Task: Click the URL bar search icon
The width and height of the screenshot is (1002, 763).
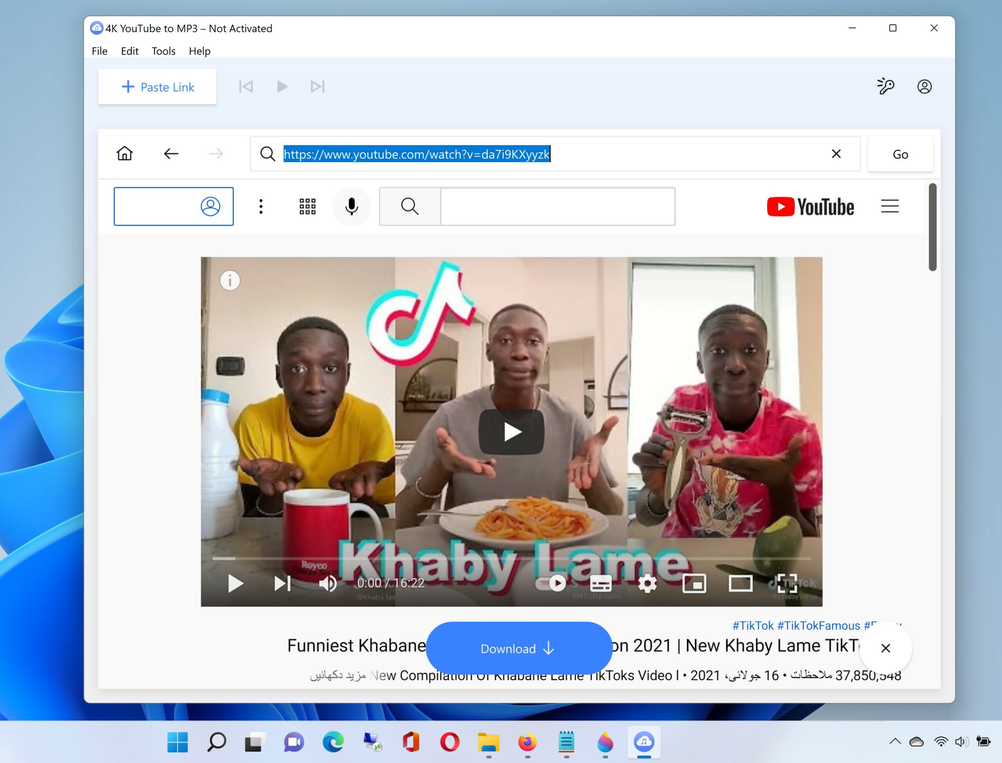Action: coord(267,154)
